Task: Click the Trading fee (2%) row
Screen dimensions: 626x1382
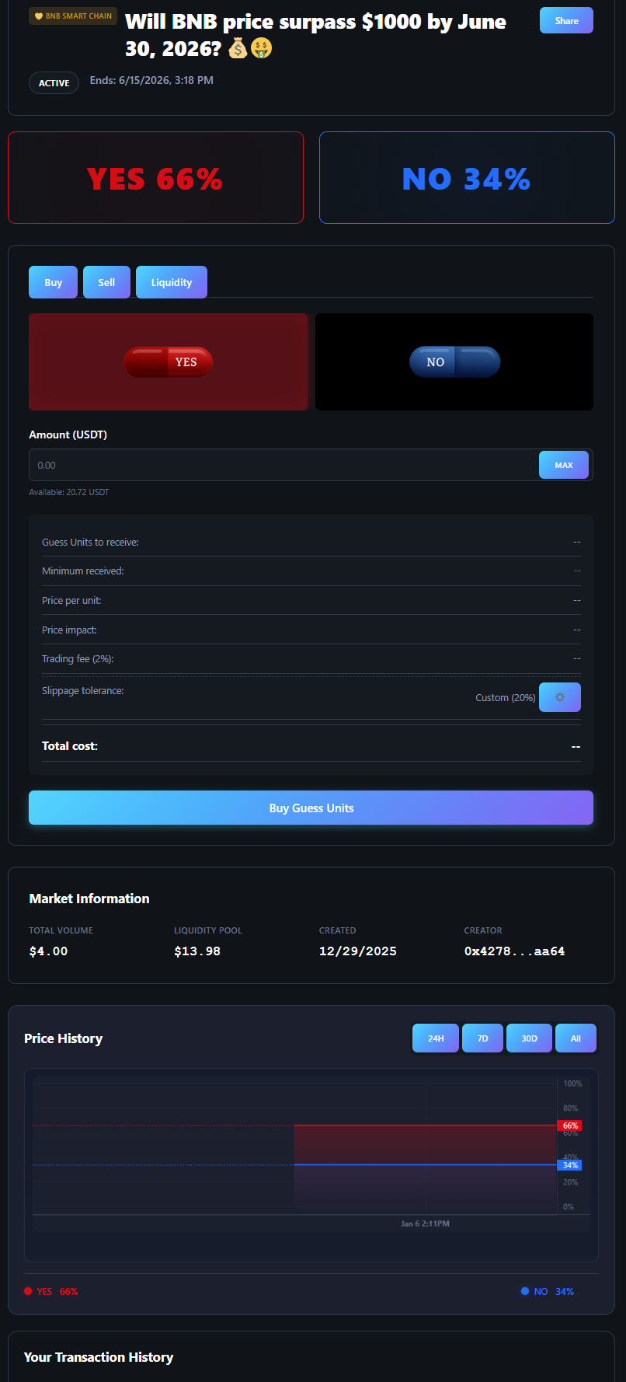Action: (311, 658)
